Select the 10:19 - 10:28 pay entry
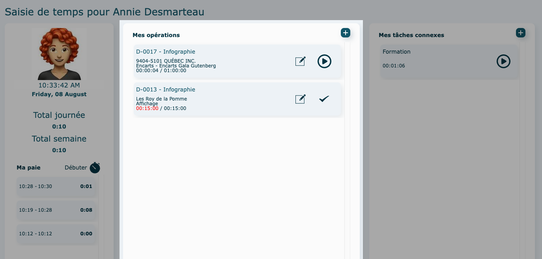Viewport: 542px width, 259px height. coord(55,210)
